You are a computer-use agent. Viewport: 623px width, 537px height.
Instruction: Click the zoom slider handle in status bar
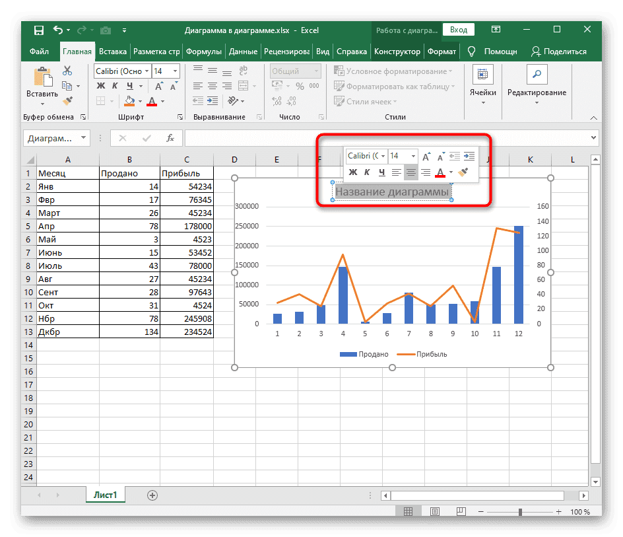pyautogui.click(x=521, y=512)
